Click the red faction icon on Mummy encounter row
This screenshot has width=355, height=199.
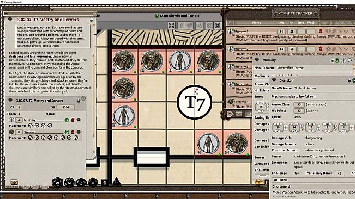[x=73, y=120]
